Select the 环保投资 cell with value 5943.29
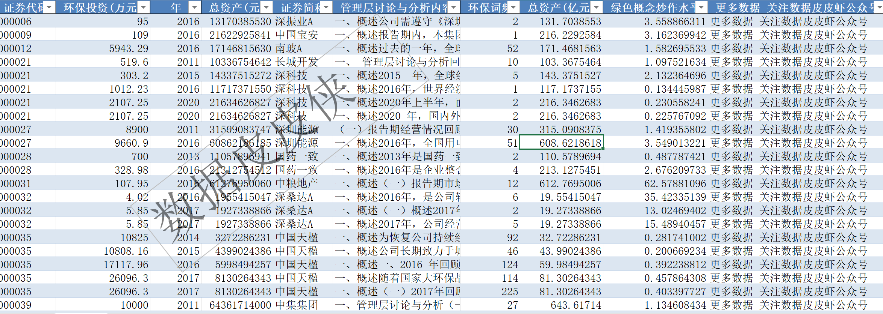Viewport: 883px width, 314px height. coord(129,48)
